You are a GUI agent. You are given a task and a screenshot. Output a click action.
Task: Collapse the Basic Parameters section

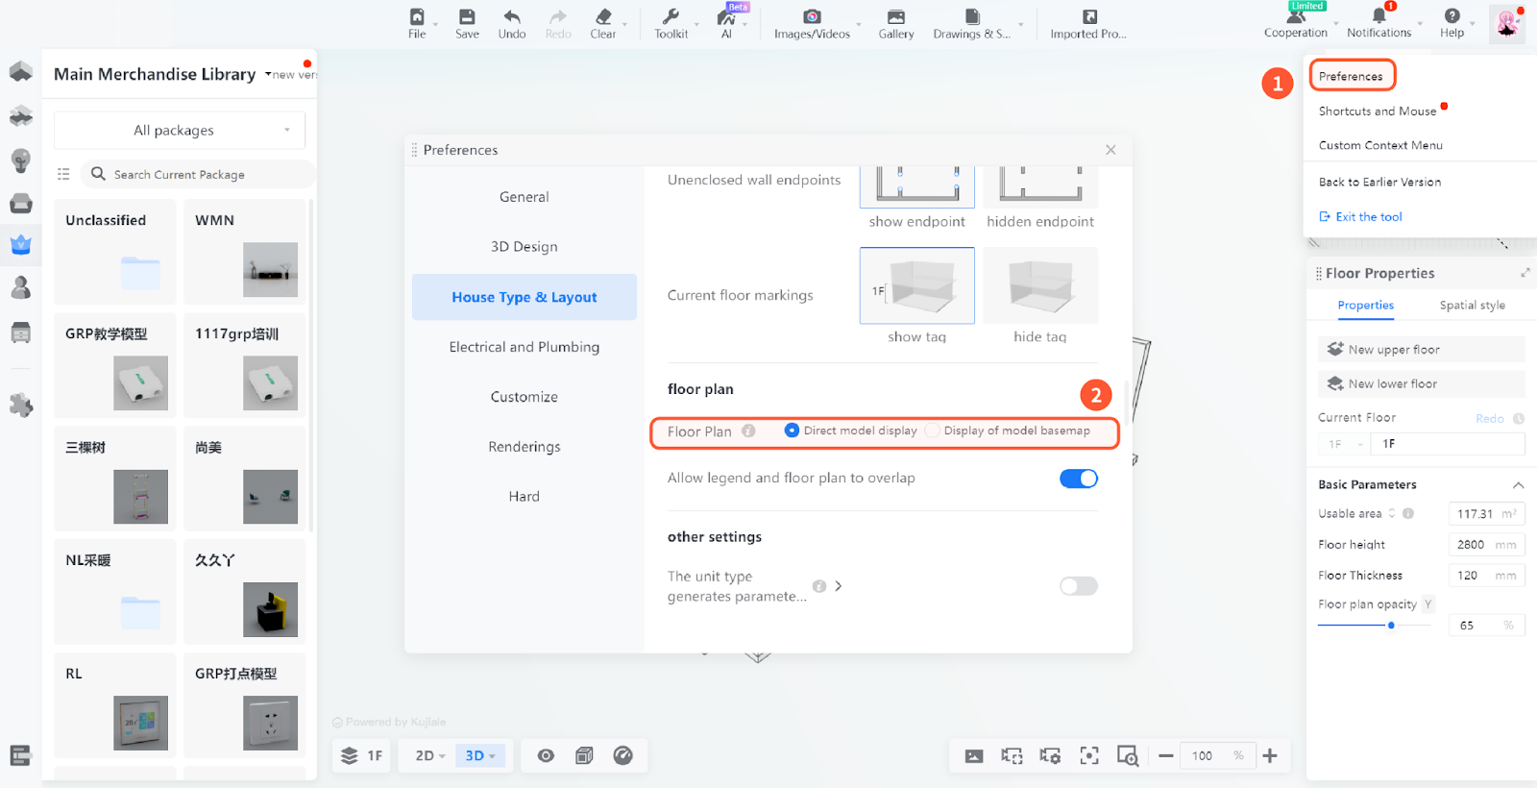1518,485
